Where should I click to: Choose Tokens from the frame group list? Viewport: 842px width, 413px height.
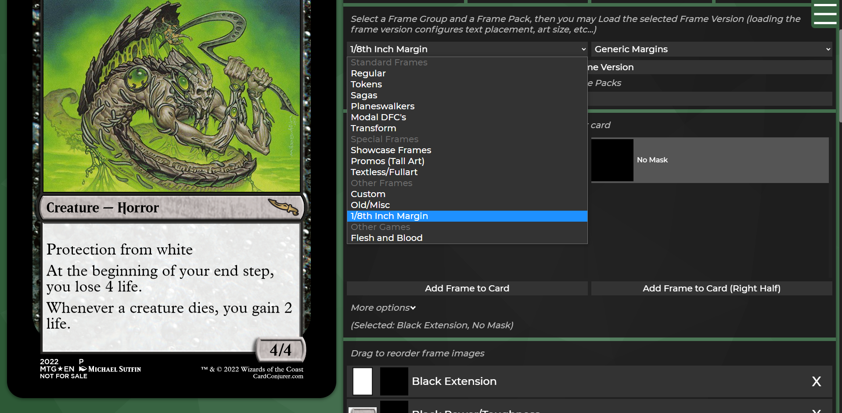tap(467, 84)
